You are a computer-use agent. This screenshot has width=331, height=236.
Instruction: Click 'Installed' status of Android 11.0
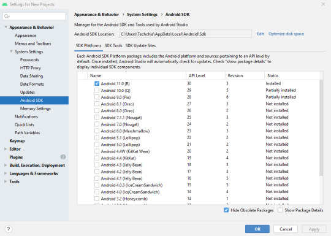273,83
